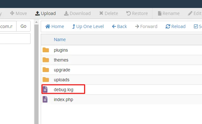202x124 pixels.
Task: Click the Go button
Action: click(x=23, y=26)
